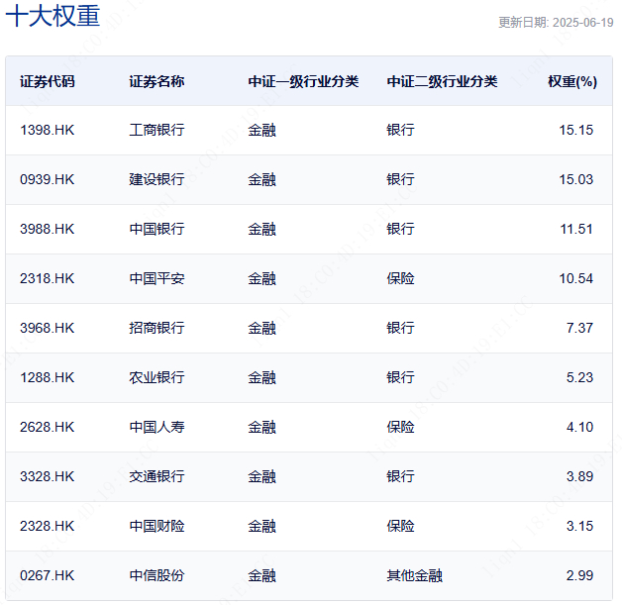Select stock code 0267.HK
The height and width of the screenshot is (605, 622).
point(48,575)
